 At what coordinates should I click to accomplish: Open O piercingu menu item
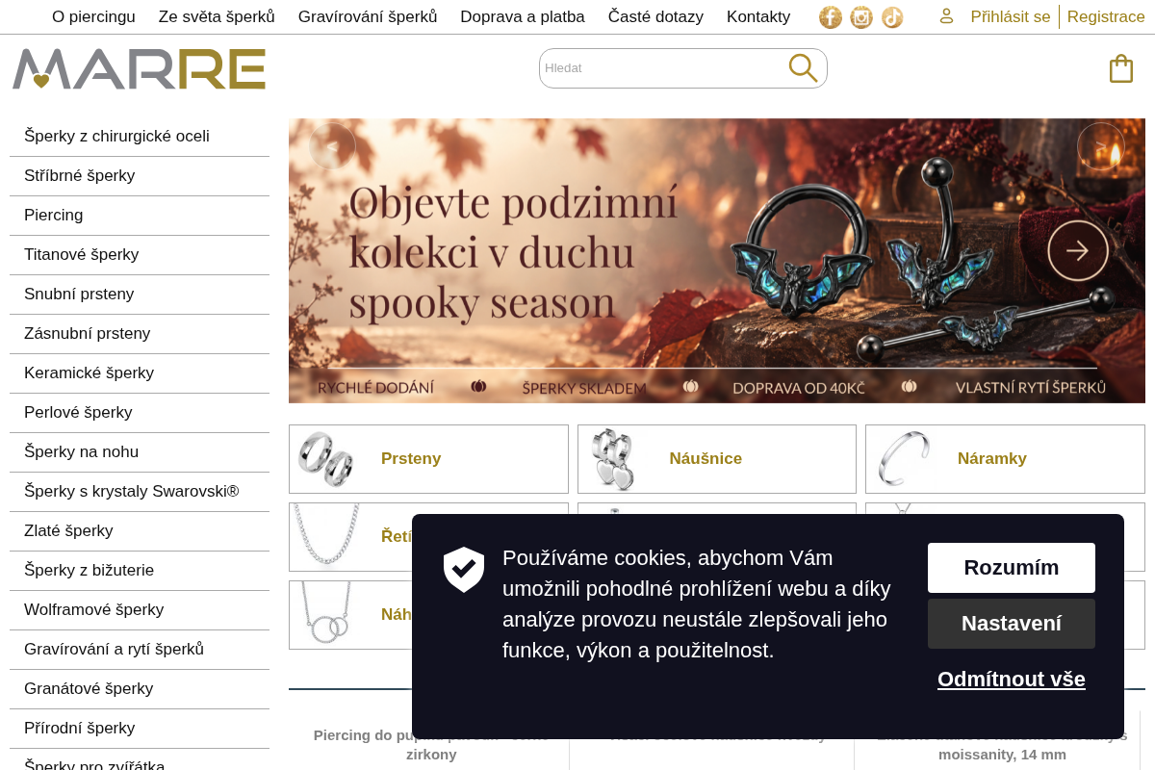tap(93, 16)
